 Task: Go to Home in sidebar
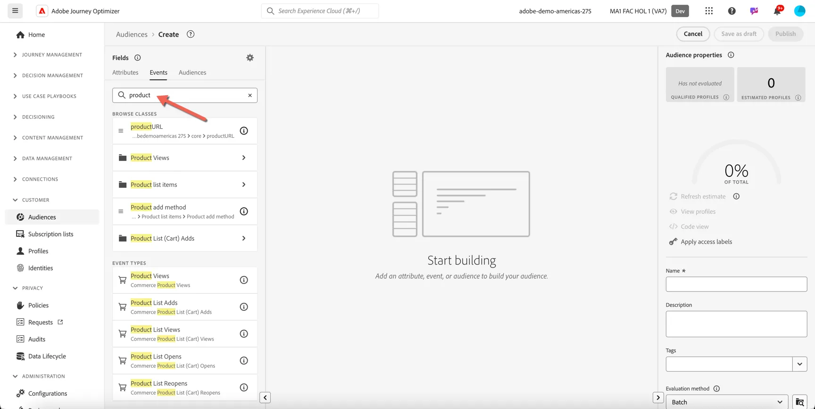[36, 34]
